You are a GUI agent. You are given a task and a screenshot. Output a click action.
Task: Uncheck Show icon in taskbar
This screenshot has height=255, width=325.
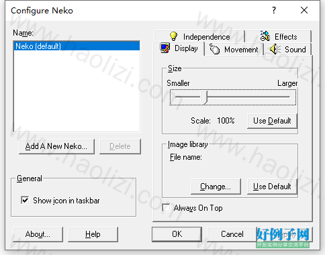(25, 200)
